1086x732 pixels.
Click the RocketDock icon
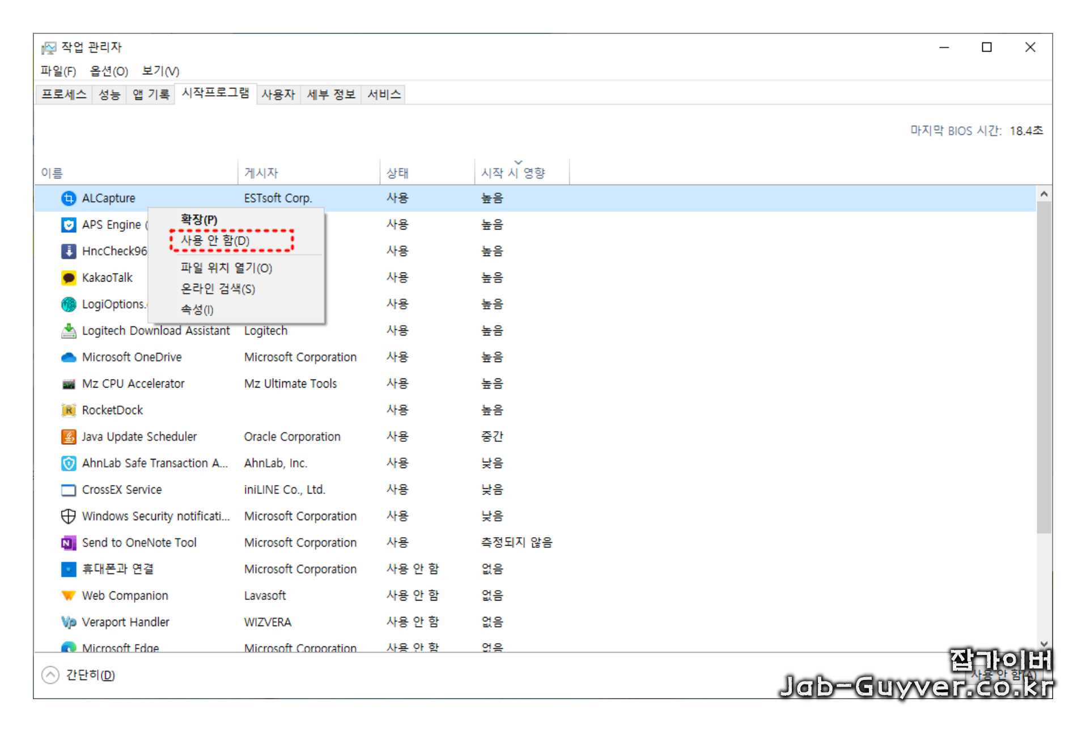pos(69,410)
